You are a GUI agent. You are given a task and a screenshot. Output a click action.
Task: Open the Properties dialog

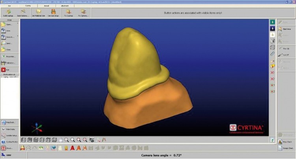pyautogui.click(x=9, y=56)
